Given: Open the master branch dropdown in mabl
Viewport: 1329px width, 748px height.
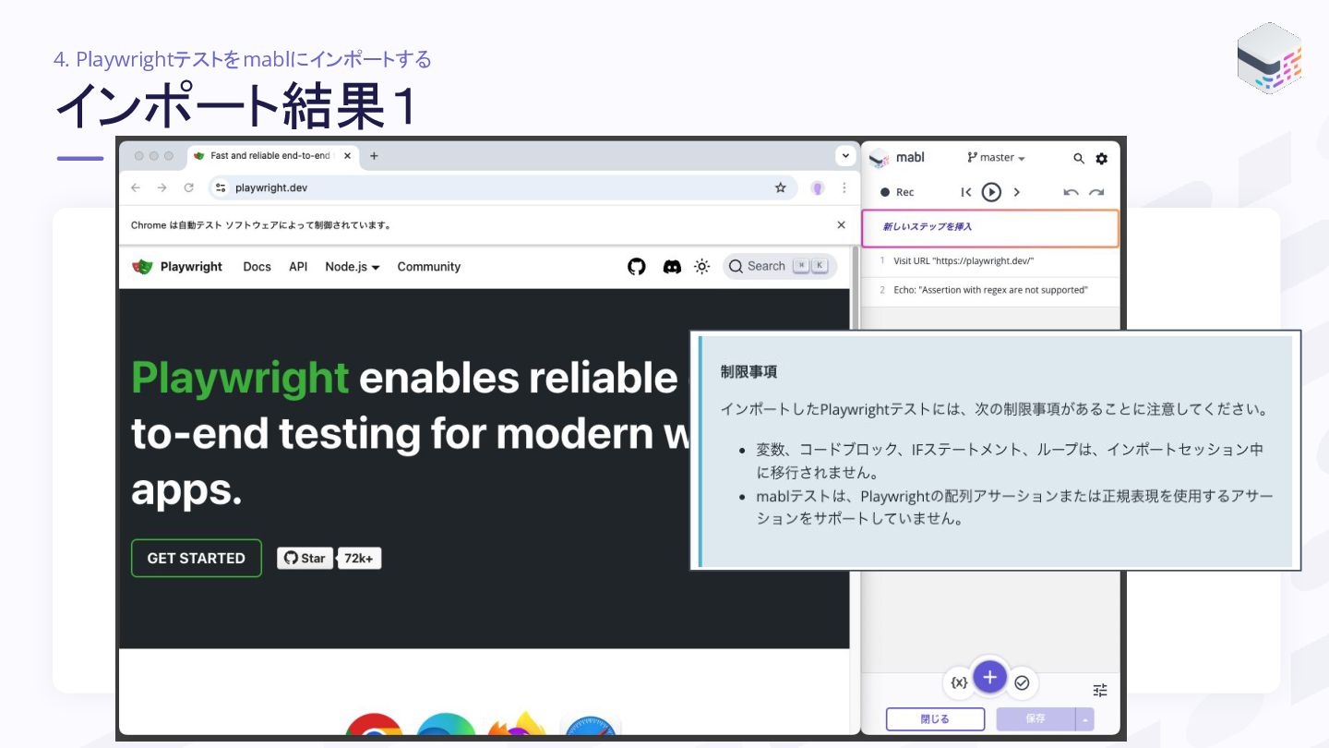Looking at the screenshot, I should point(996,158).
